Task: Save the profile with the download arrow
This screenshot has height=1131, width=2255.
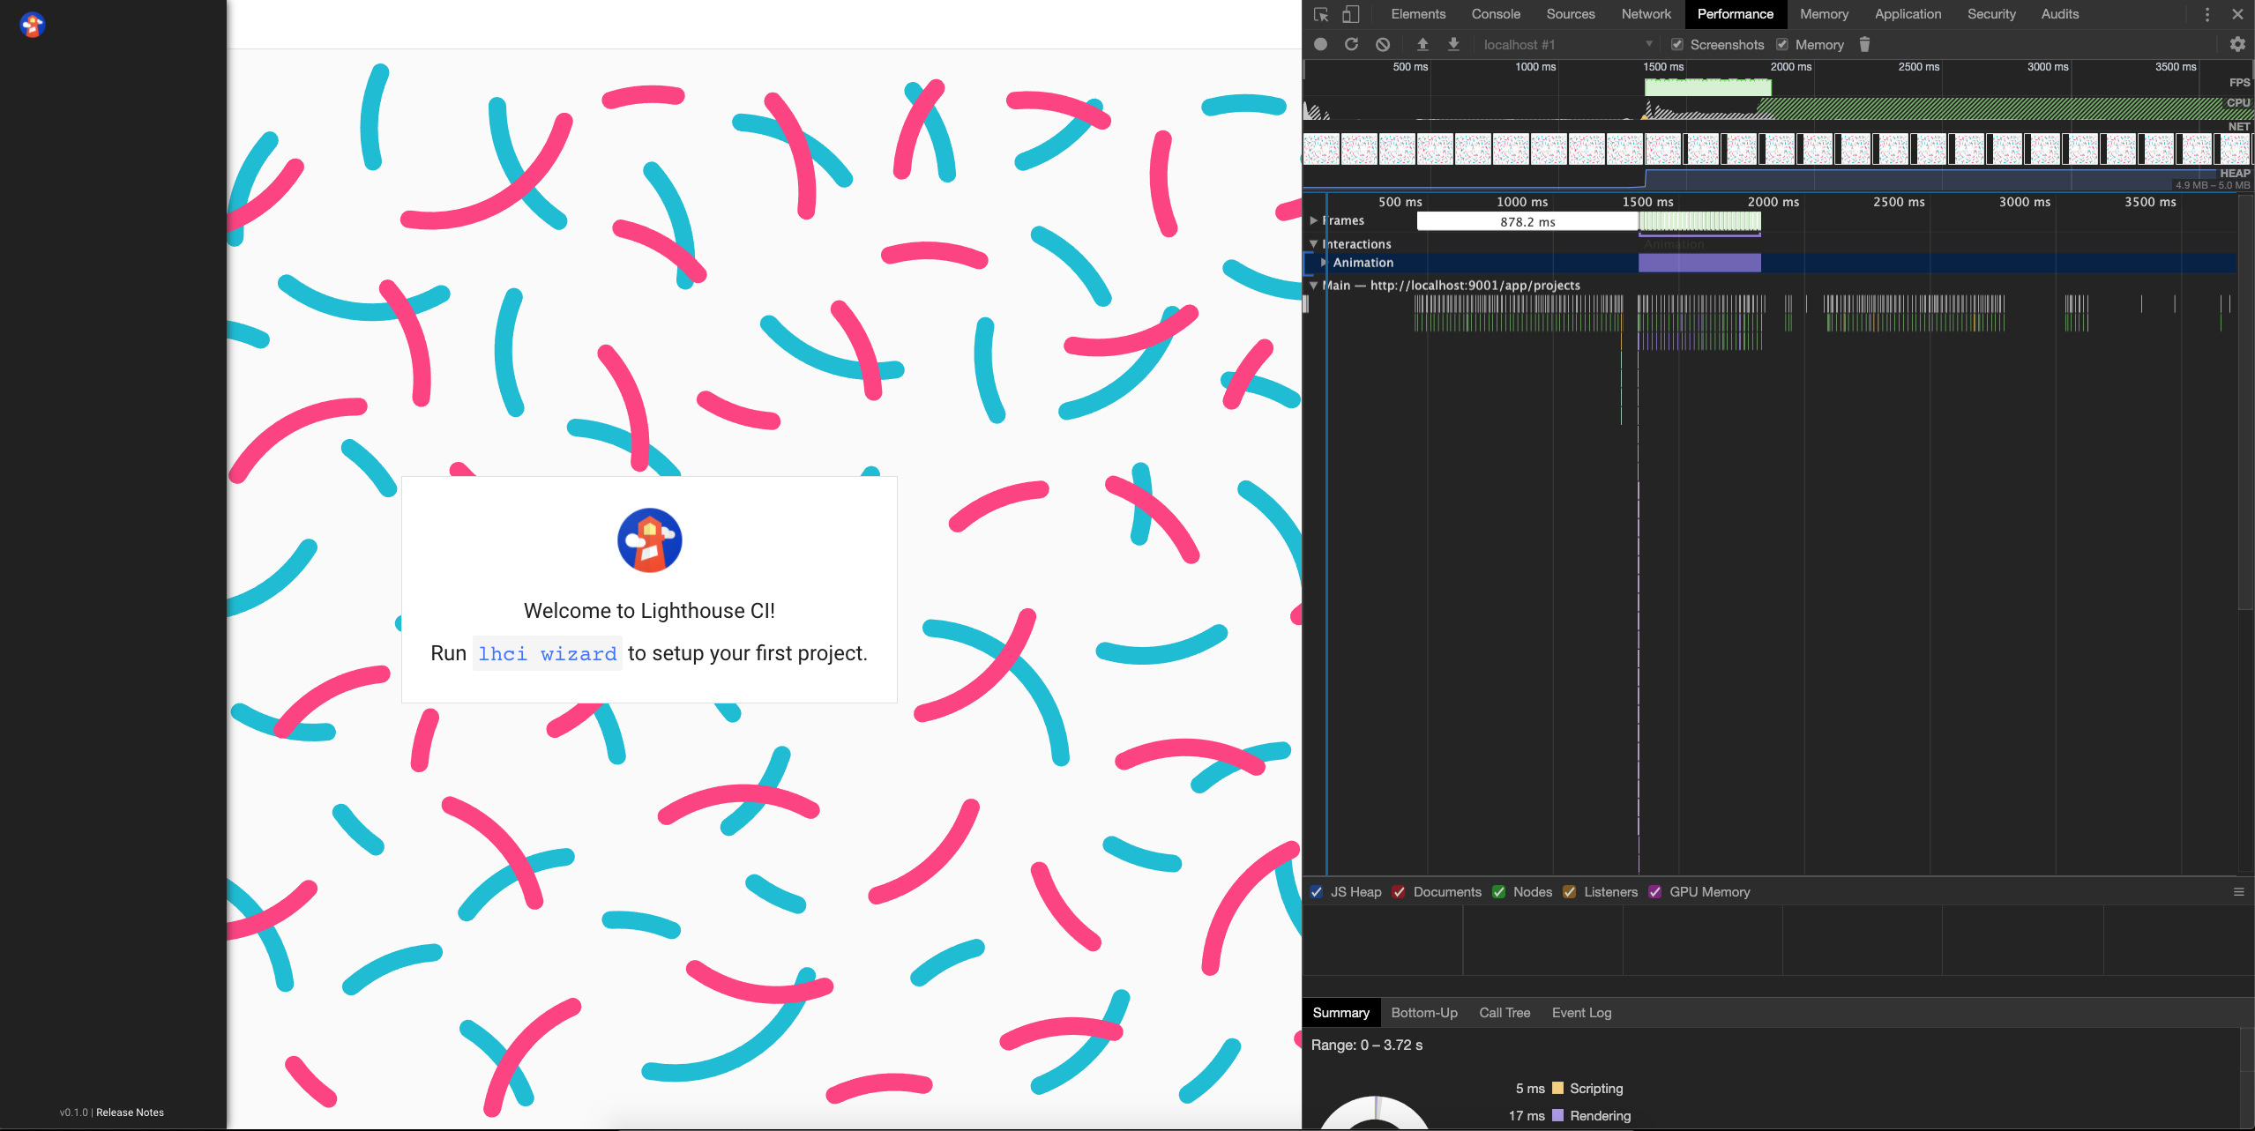Action: (x=1453, y=44)
